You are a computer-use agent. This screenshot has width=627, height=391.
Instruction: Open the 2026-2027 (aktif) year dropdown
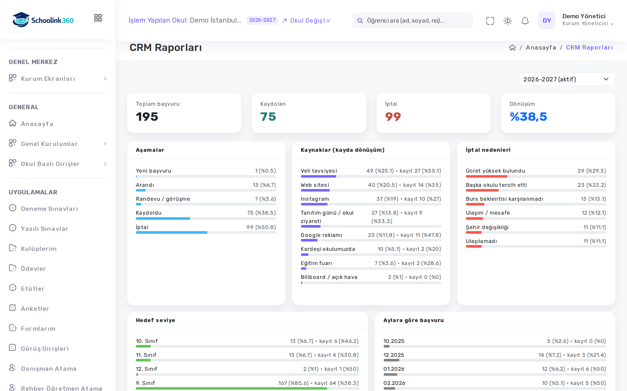pos(567,79)
